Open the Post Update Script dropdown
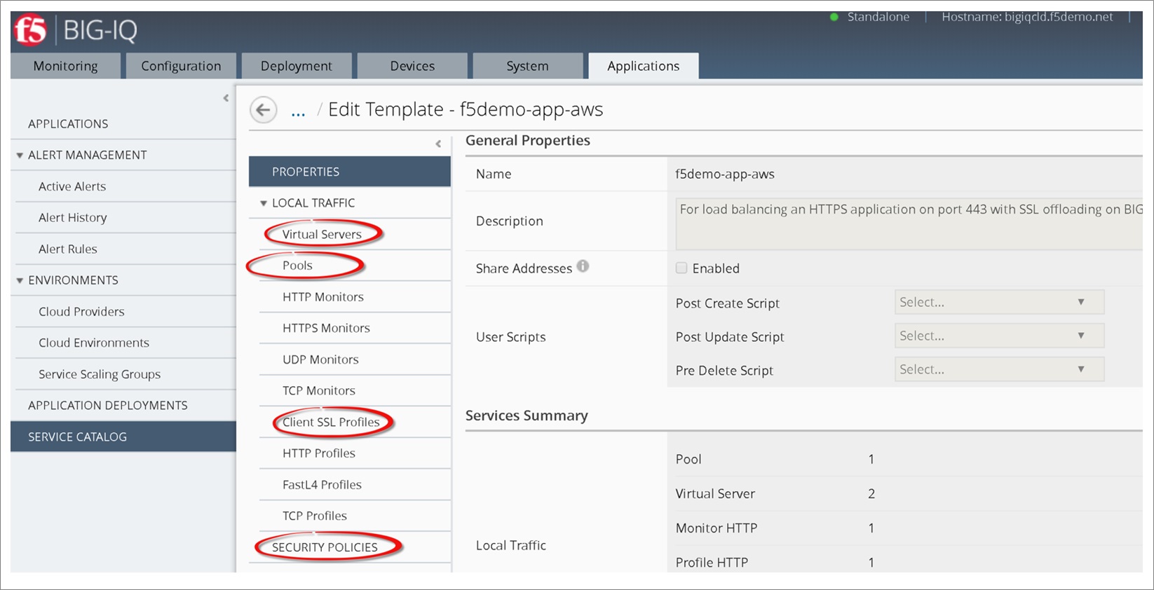This screenshot has height=590, width=1154. pyautogui.click(x=999, y=336)
